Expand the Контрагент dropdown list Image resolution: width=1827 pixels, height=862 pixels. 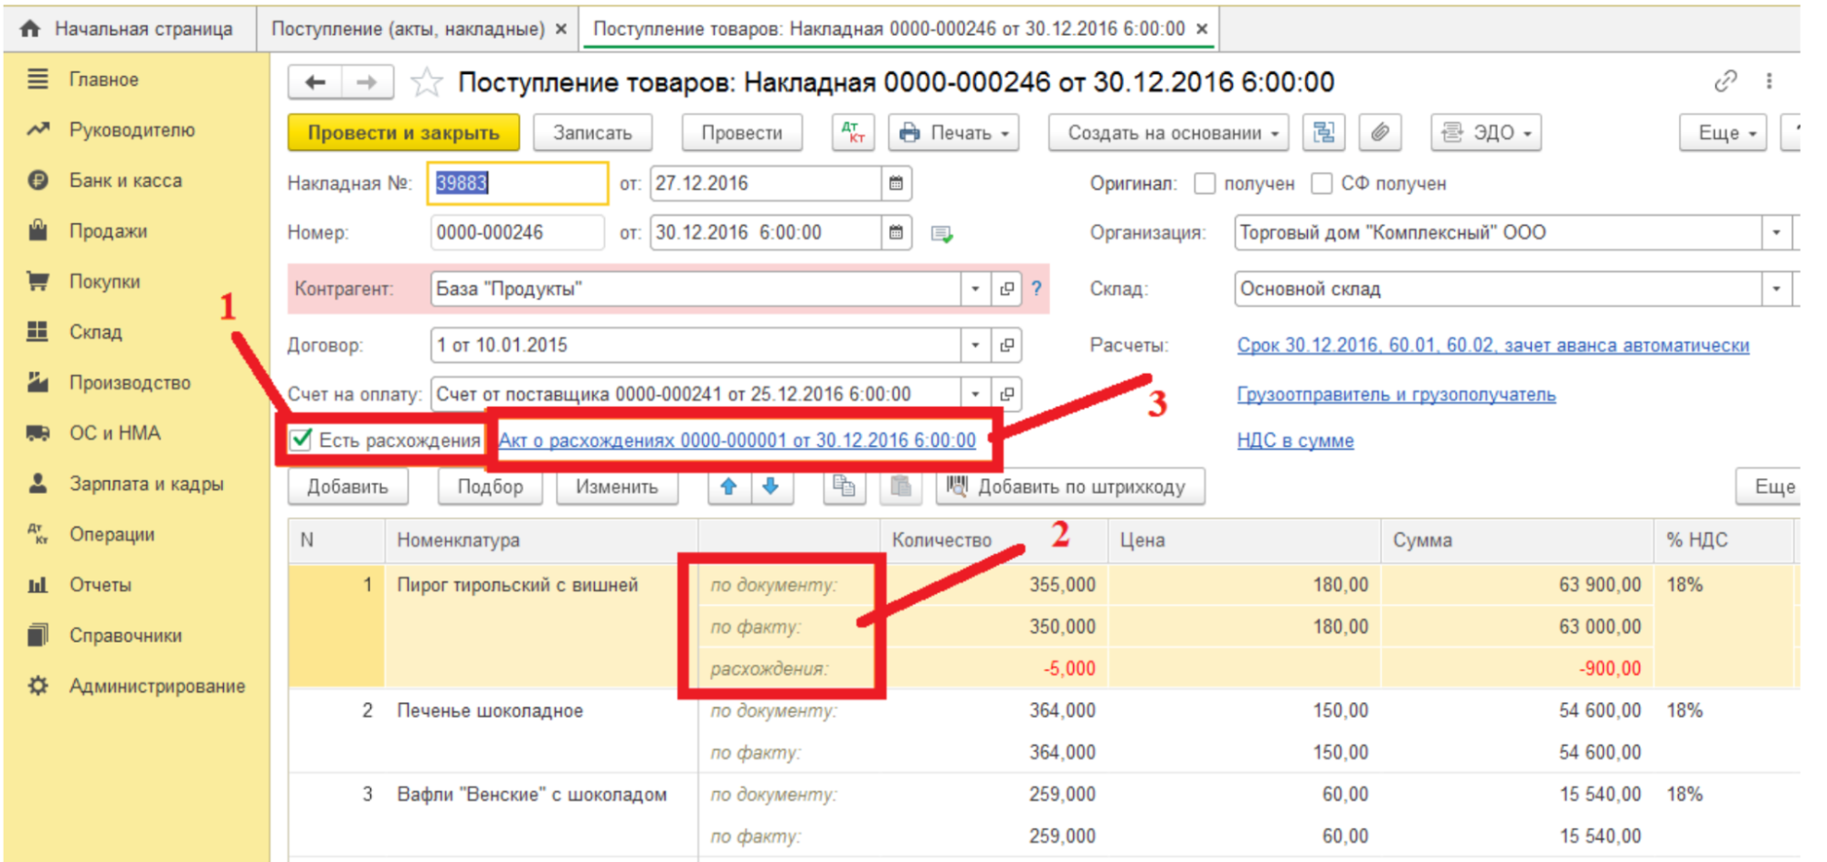coord(975,289)
